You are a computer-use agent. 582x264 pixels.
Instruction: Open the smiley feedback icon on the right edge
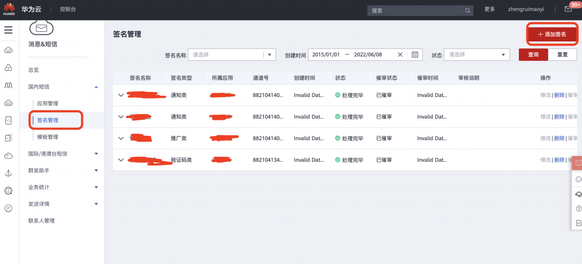[578, 179]
